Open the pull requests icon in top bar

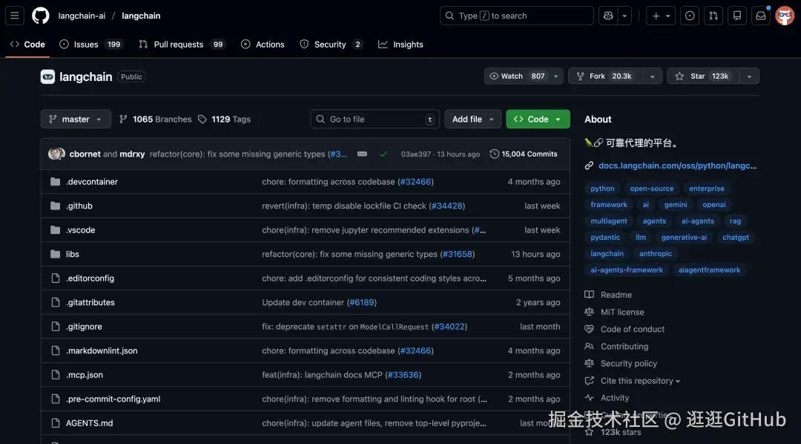[713, 16]
